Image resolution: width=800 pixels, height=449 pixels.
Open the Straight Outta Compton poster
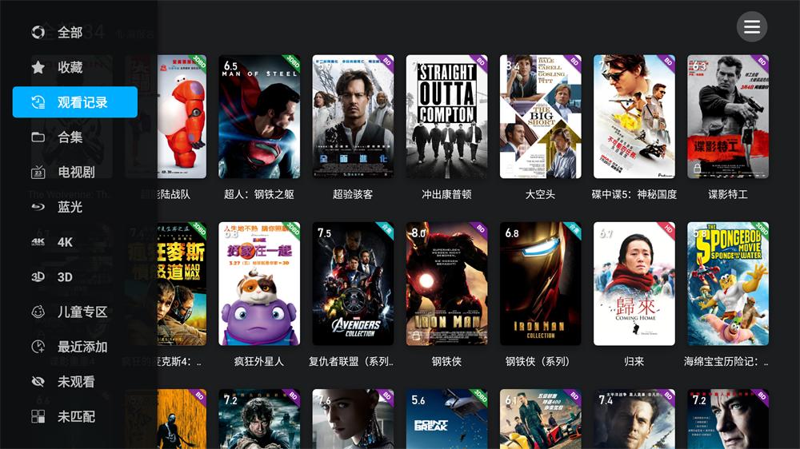[x=446, y=117]
